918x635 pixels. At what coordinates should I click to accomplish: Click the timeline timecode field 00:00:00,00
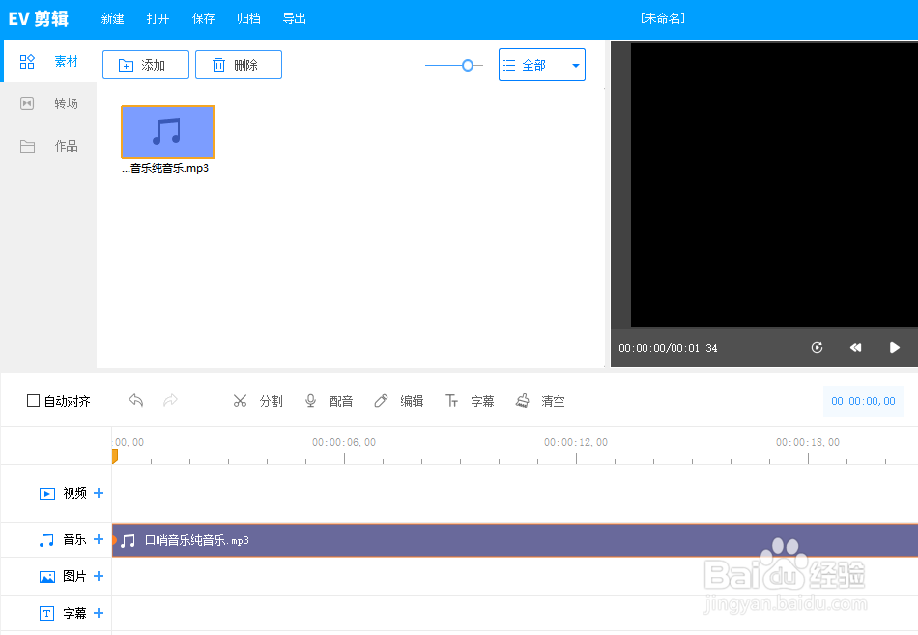coord(863,401)
